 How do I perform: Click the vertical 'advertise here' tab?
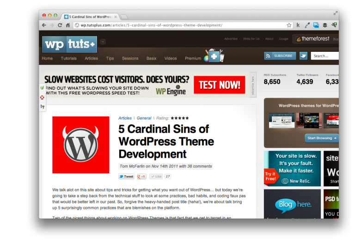(253, 85)
